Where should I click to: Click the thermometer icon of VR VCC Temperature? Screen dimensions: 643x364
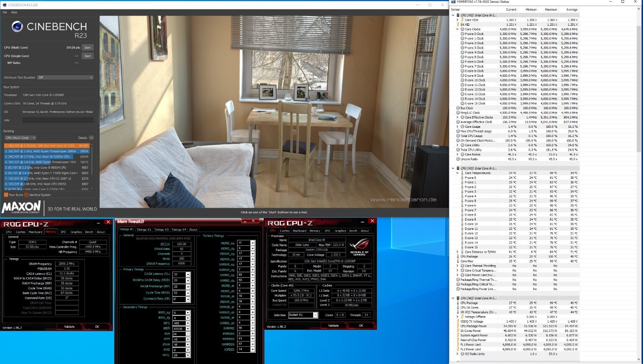[458, 312]
